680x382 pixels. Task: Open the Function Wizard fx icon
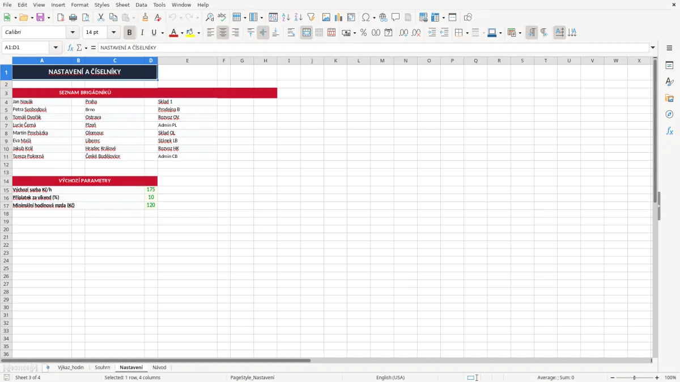70,48
